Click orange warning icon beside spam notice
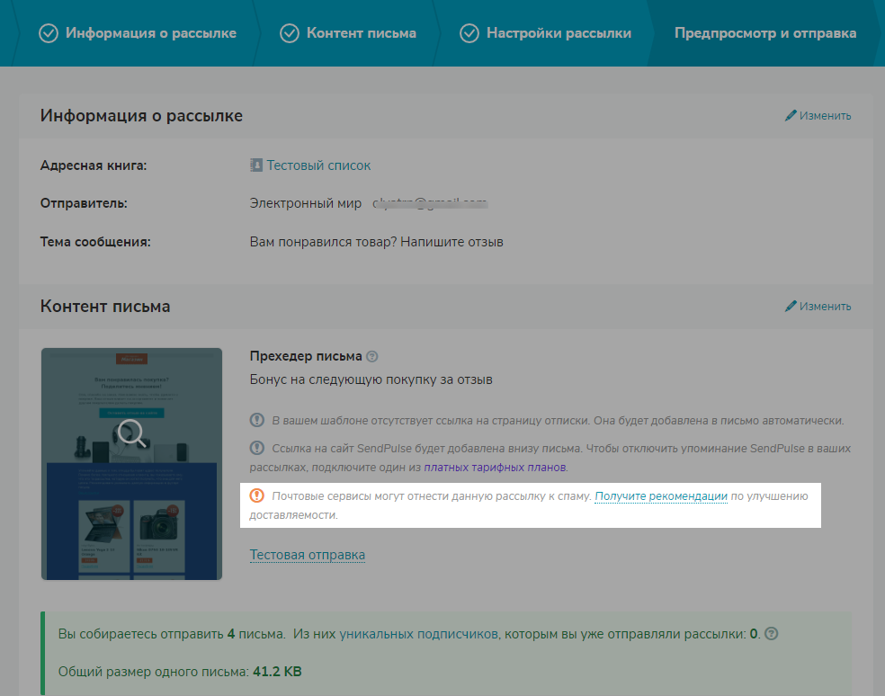 click(257, 495)
